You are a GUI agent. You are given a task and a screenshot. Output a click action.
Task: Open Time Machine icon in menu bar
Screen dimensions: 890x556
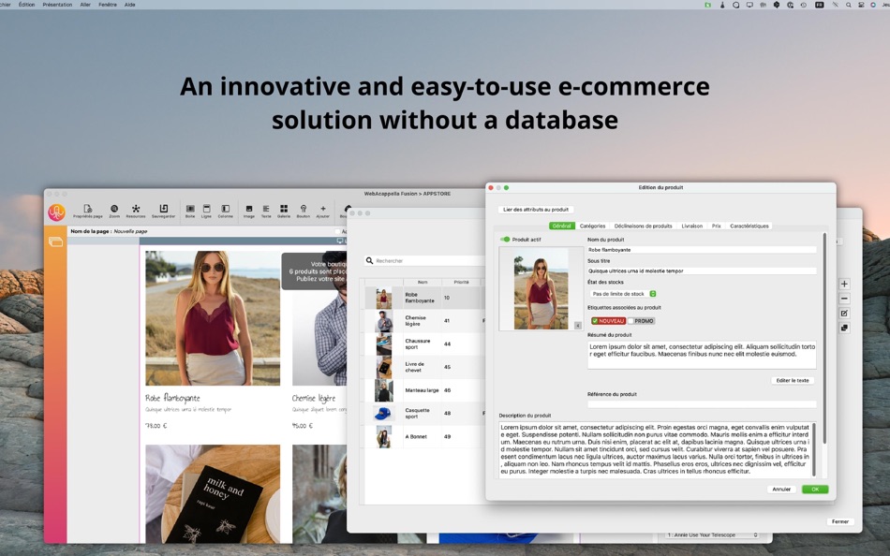[803, 5]
